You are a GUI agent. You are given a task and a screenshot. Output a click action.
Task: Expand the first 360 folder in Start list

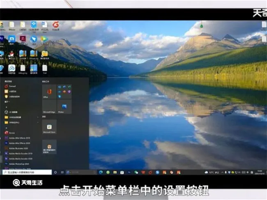[x=22, y=117]
